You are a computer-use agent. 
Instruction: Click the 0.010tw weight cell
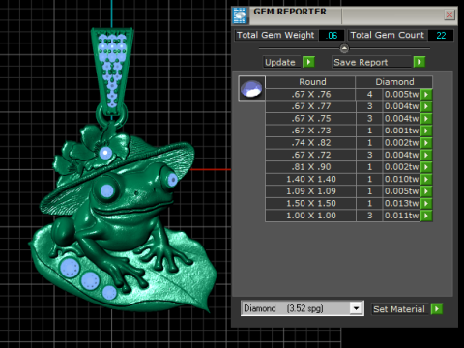click(401, 179)
